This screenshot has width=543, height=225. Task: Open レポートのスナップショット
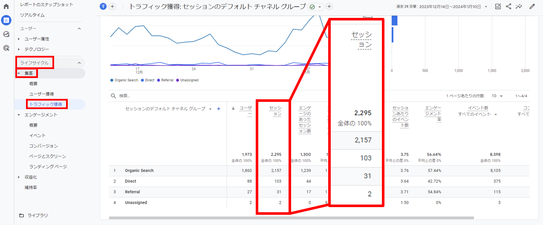46,4
